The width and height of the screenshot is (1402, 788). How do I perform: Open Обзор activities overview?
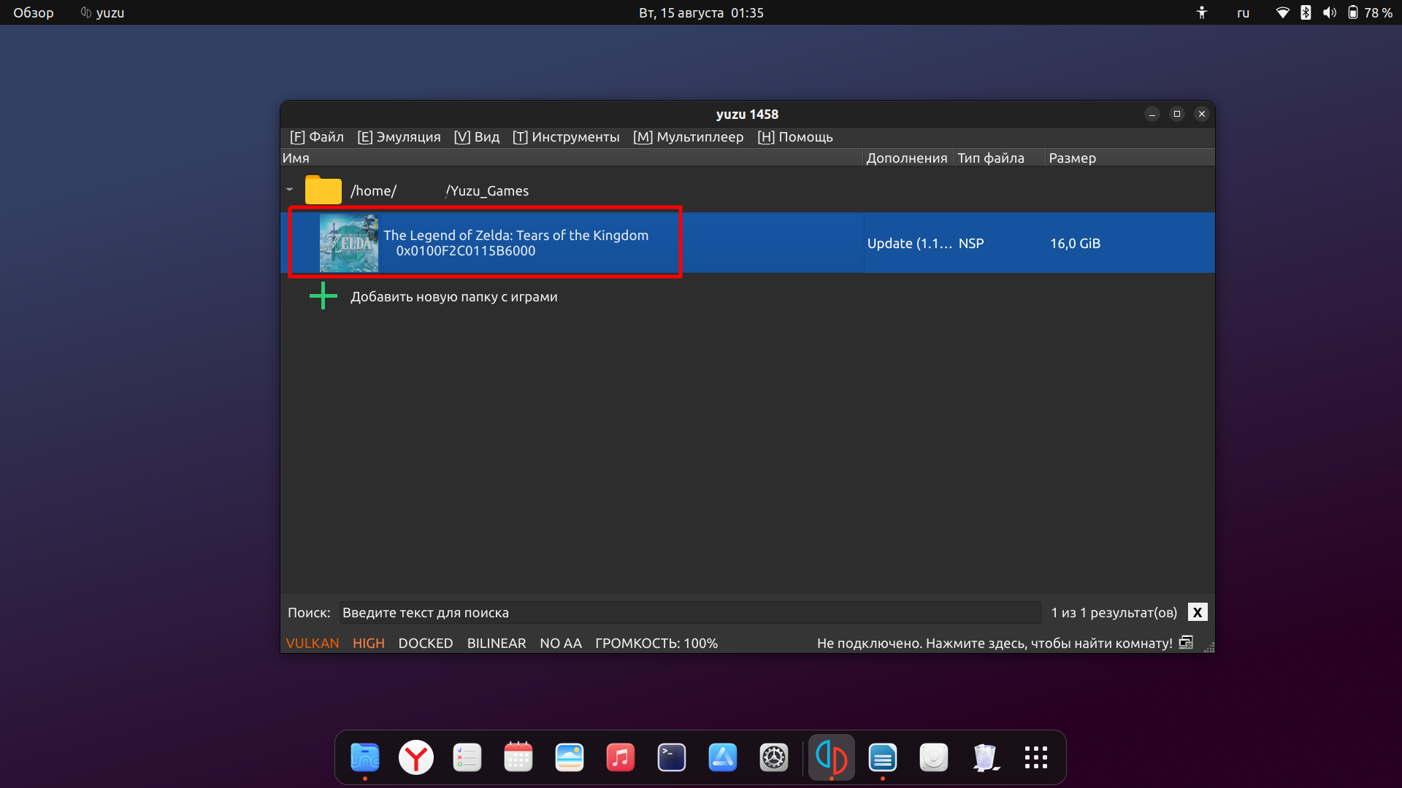pyautogui.click(x=34, y=12)
